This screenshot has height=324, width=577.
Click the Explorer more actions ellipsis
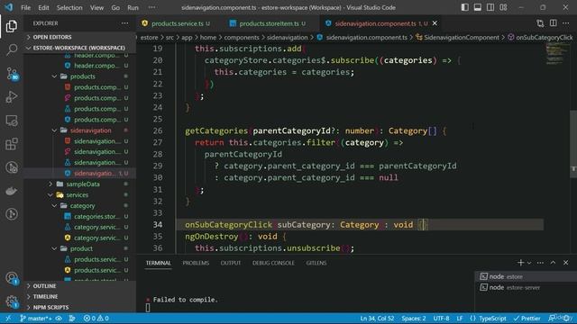point(125,23)
